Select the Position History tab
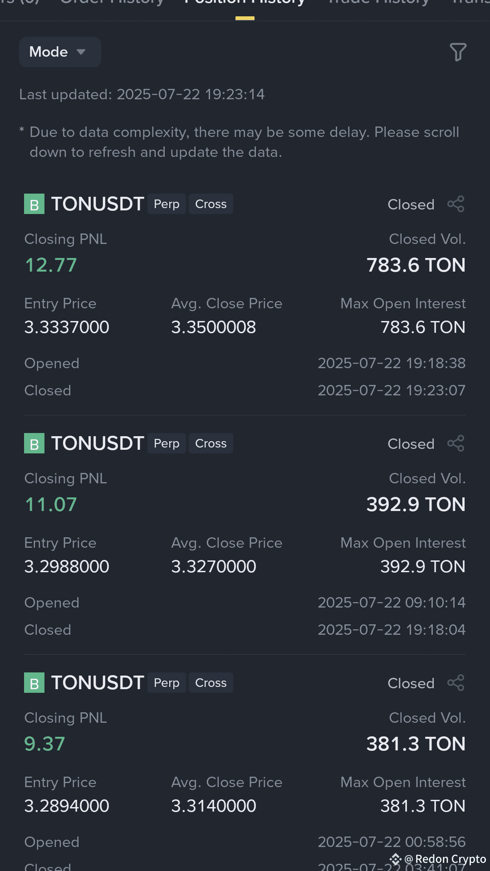490x871 pixels. point(245,3)
